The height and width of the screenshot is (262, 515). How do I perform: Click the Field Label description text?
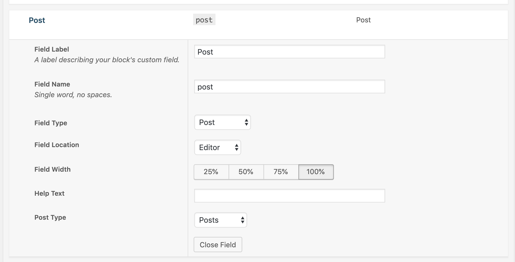pyautogui.click(x=107, y=59)
